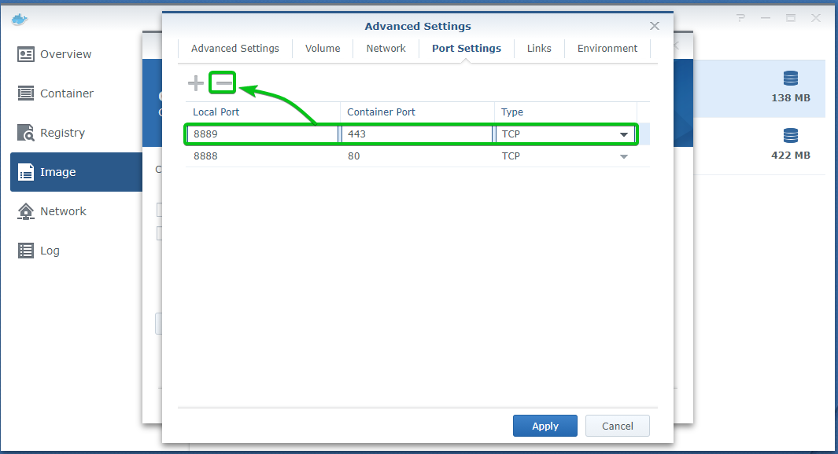This screenshot has width=838, height=454.
Task: Open Network section in the sidebar
Action: pos(76,211)
